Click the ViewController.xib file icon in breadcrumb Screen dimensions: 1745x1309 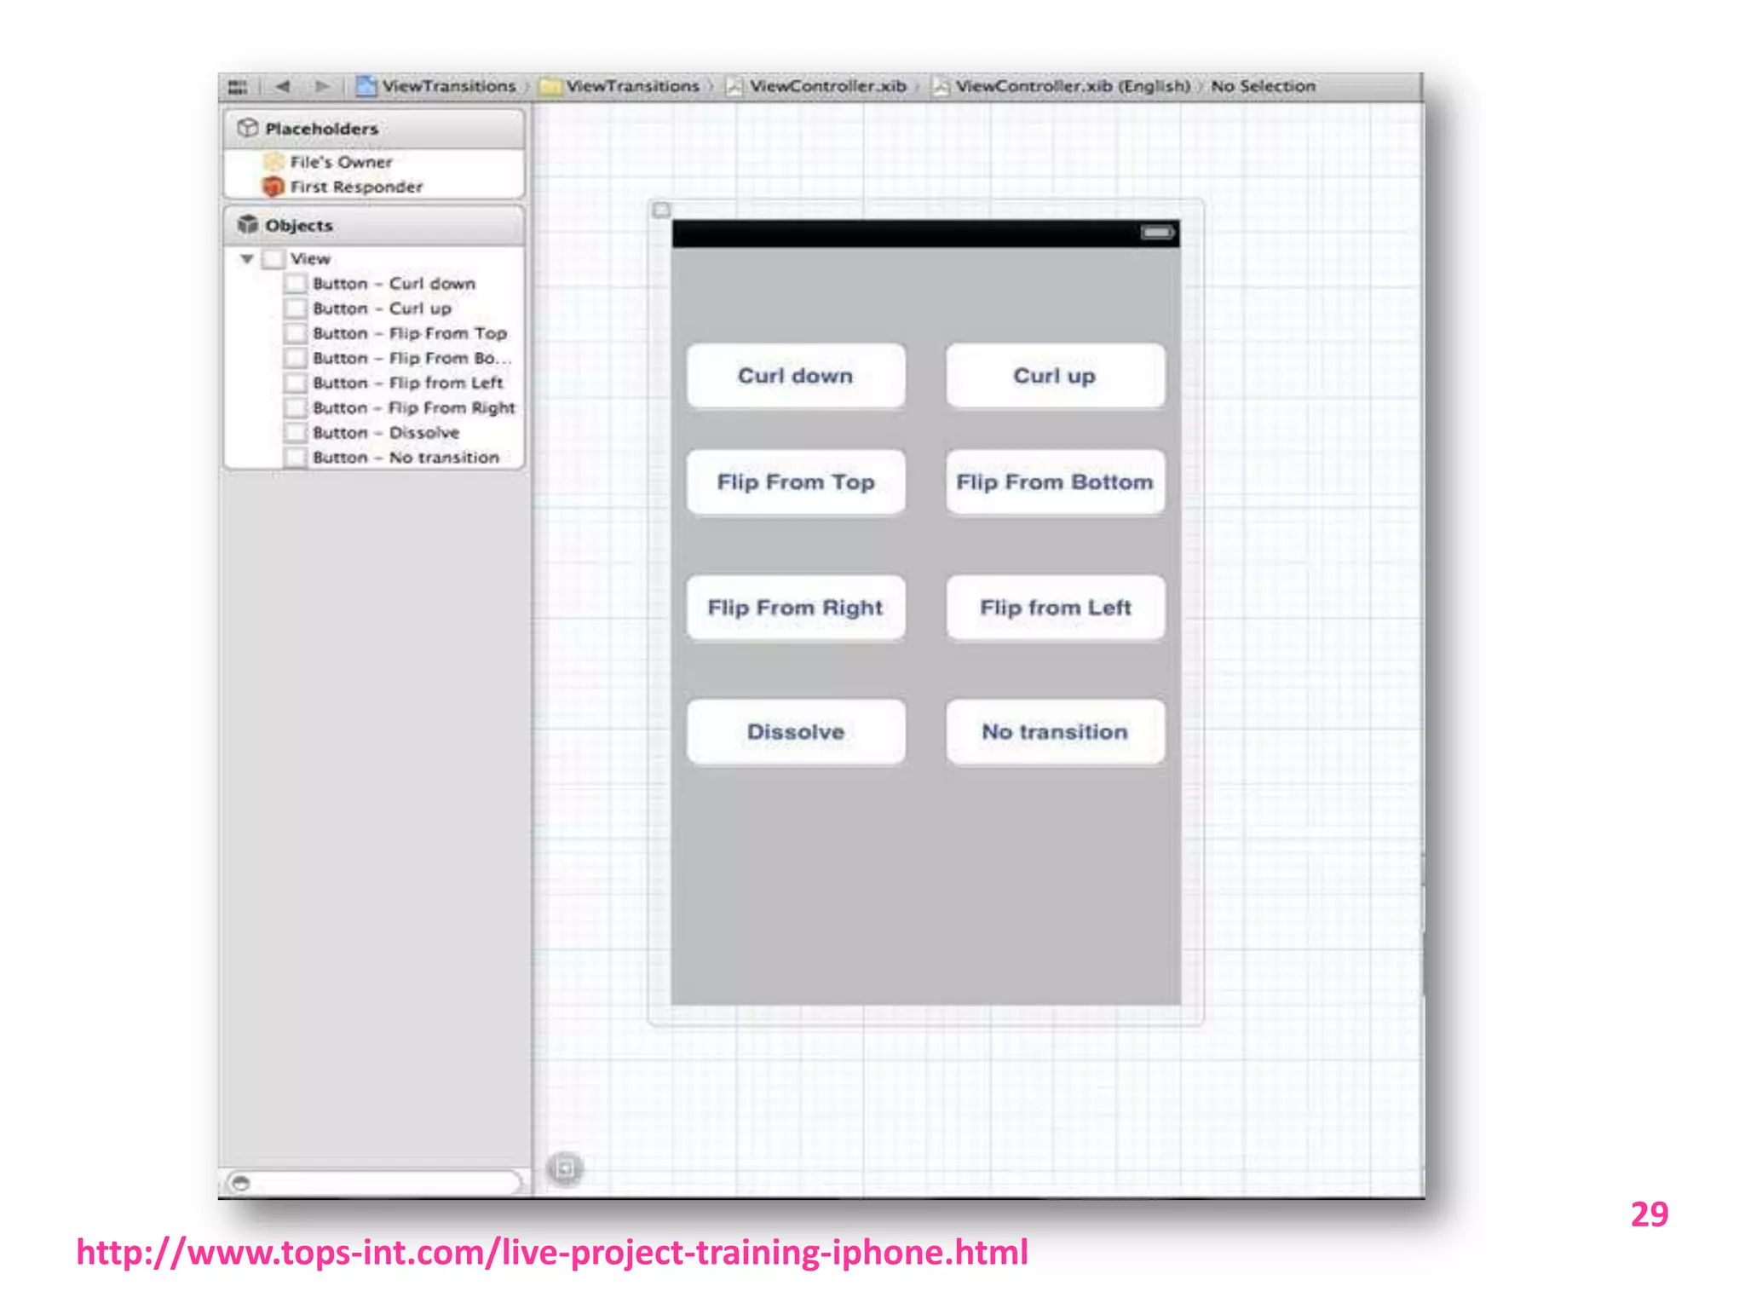click(x=734, y=87)
